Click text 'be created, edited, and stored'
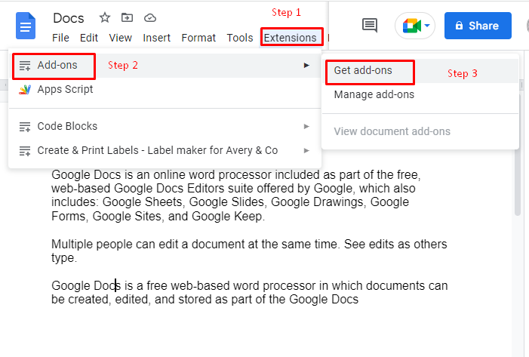This screenshot has width=529, height=357. [134, 300]
